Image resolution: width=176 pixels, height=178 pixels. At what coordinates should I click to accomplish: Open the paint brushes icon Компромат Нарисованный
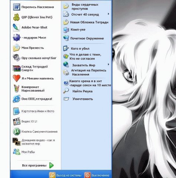[16, 88]
